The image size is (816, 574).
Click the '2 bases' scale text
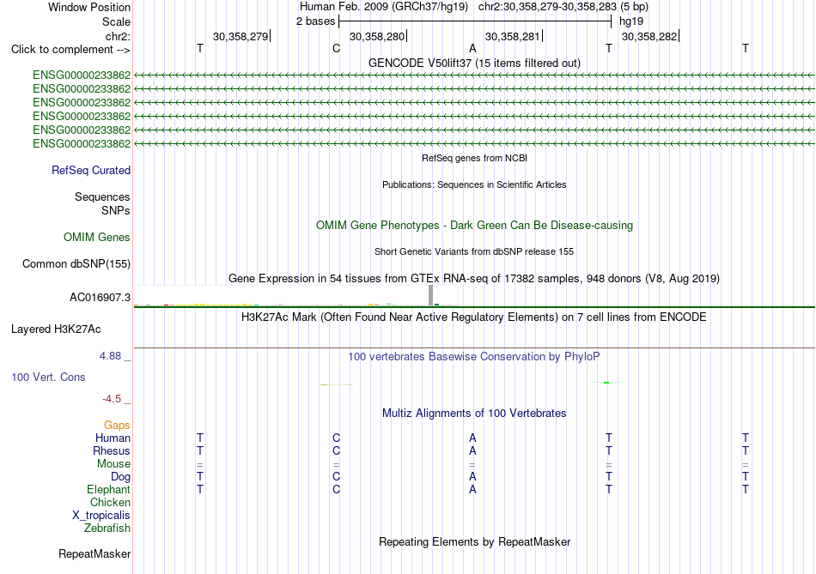(x=316, y=21)
